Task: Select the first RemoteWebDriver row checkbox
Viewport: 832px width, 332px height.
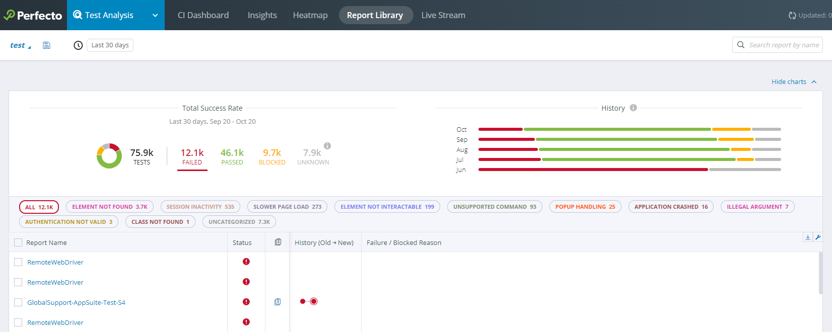Action: pyautogui.click(x=18, y=262)
